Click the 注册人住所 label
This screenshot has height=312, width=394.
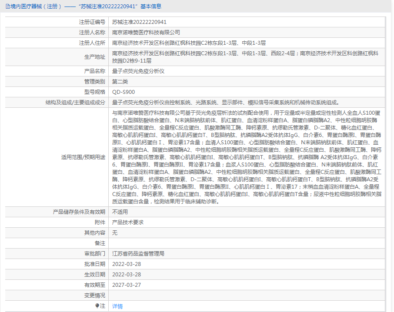click(92, 43)
